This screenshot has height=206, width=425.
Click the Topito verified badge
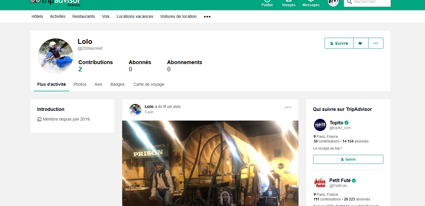click(x=347, y=123)
